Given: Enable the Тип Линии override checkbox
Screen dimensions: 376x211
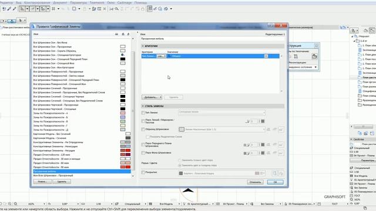Looking at the screenshot, I should pos(143,113).
